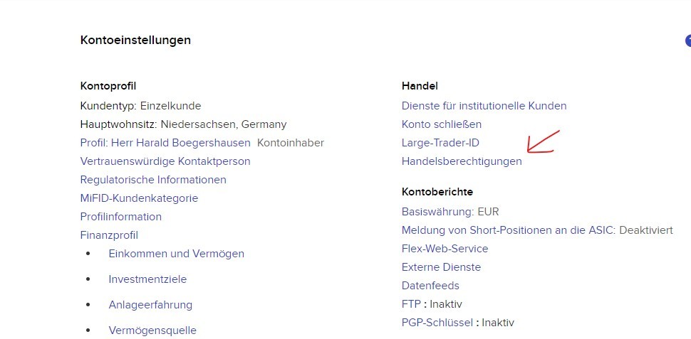
Task: Select Vermögensquelle item
Action: coord(152,330)
